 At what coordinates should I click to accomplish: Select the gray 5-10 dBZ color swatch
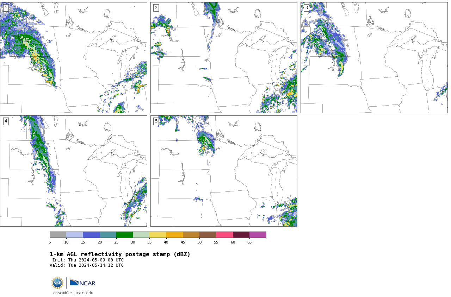pyautogui.click(x=58, y=235)
